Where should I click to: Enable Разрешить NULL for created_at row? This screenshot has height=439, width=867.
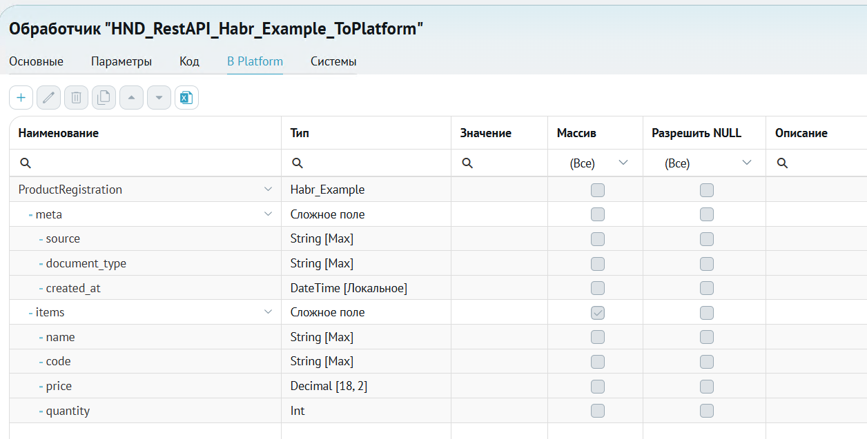(706, 288)
